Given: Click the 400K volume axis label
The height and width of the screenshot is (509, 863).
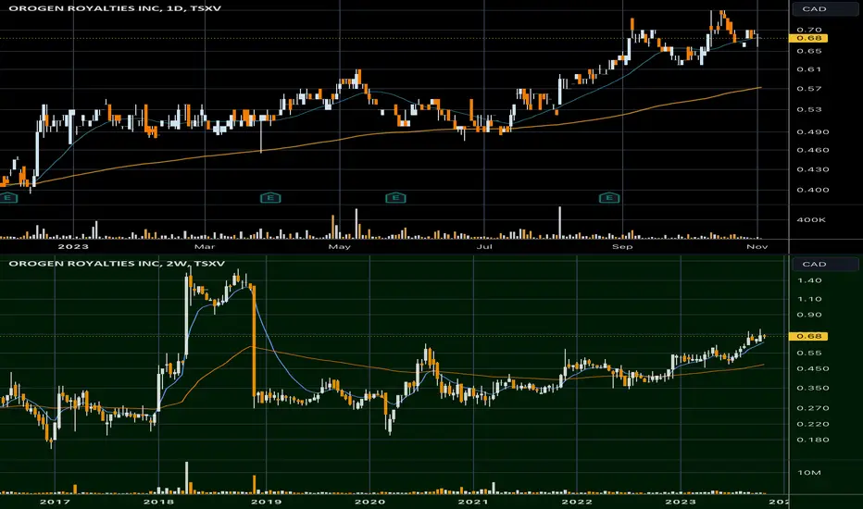Looking at the screenshot, I should pos(811,219).
